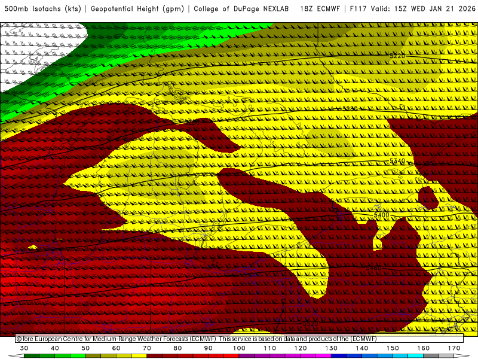Pick the brightest yellow colorbar swatch before 70
Image resolution: width=478 pixels, height=359 pixels.
pos(139,356)
